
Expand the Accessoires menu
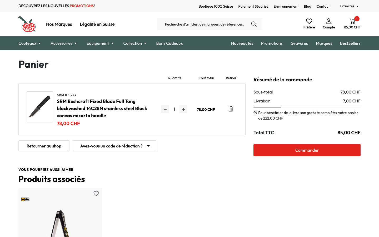pyautogui.click(x=64, y=43)
